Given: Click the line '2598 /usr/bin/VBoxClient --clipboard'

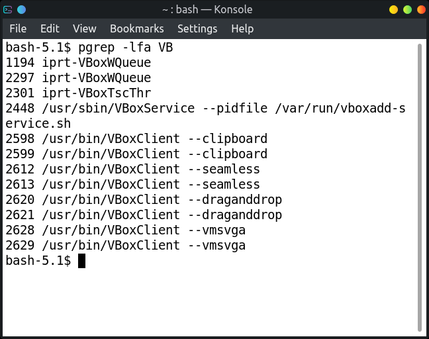Looking at the screenshot, I should [136, 139].
